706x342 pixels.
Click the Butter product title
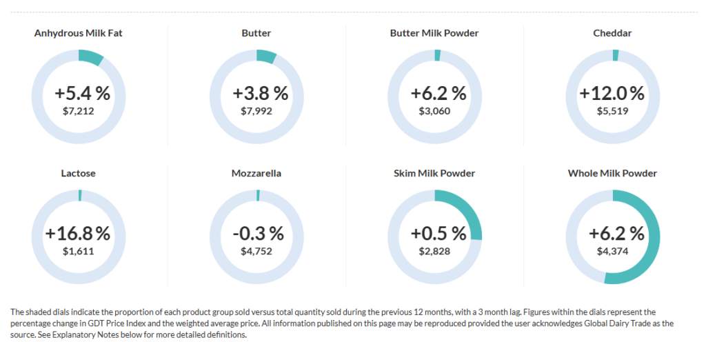tap(256, 33)
